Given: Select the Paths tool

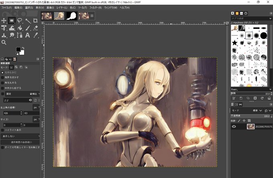Looking at the screenshot, I should 20,35.
